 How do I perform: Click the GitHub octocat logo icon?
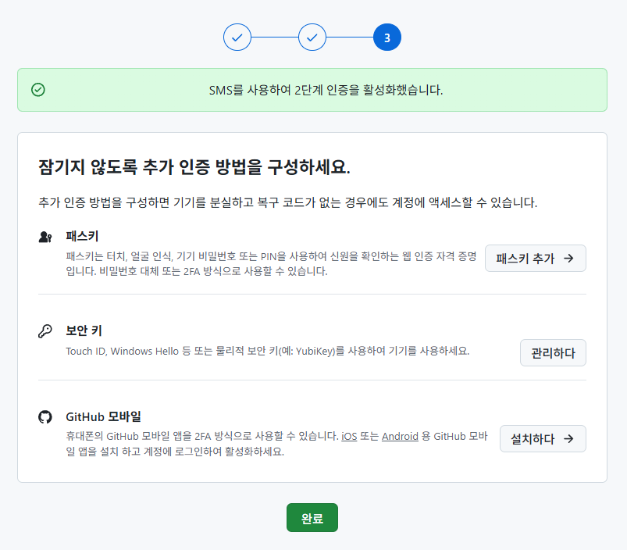tap(45, 417)
